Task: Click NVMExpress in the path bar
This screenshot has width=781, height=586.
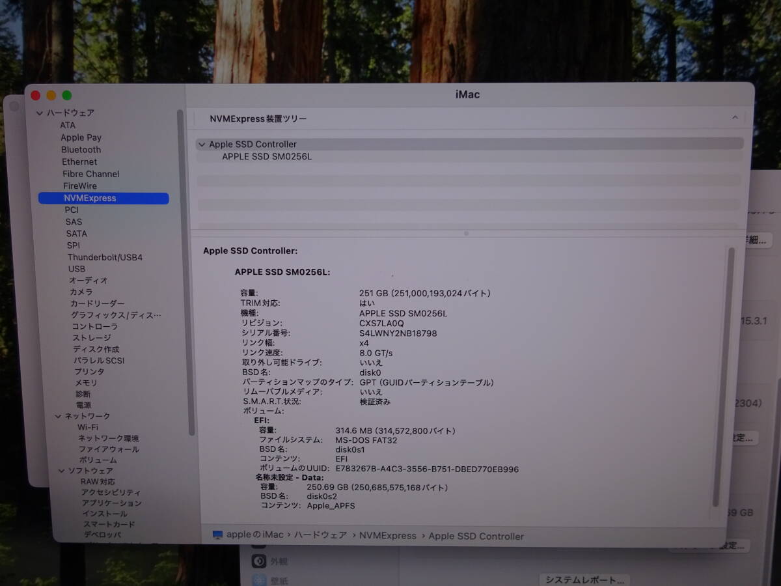Action: 387,536
